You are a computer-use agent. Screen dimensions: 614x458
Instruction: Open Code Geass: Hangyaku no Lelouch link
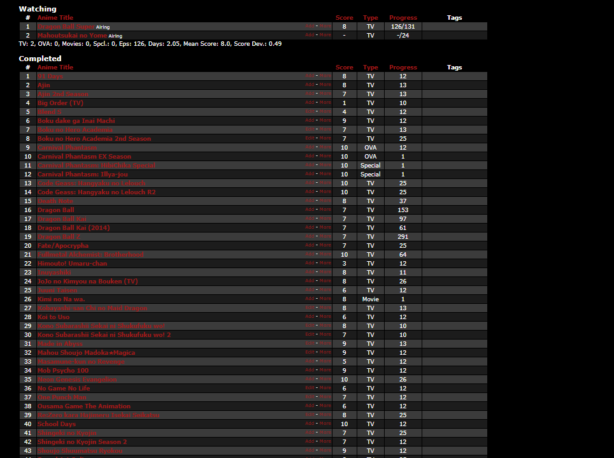pos(92,183)
